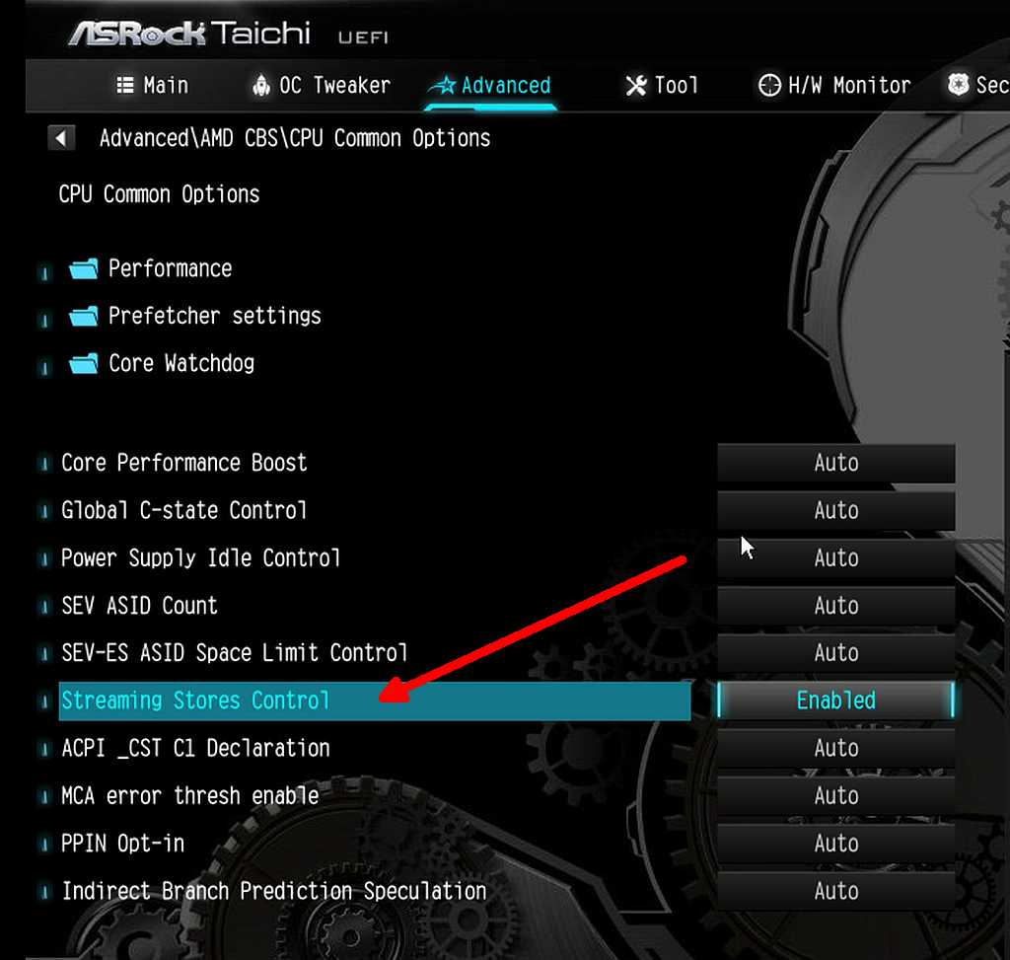Open the Core Watchdog folder icon

point(84,364)
